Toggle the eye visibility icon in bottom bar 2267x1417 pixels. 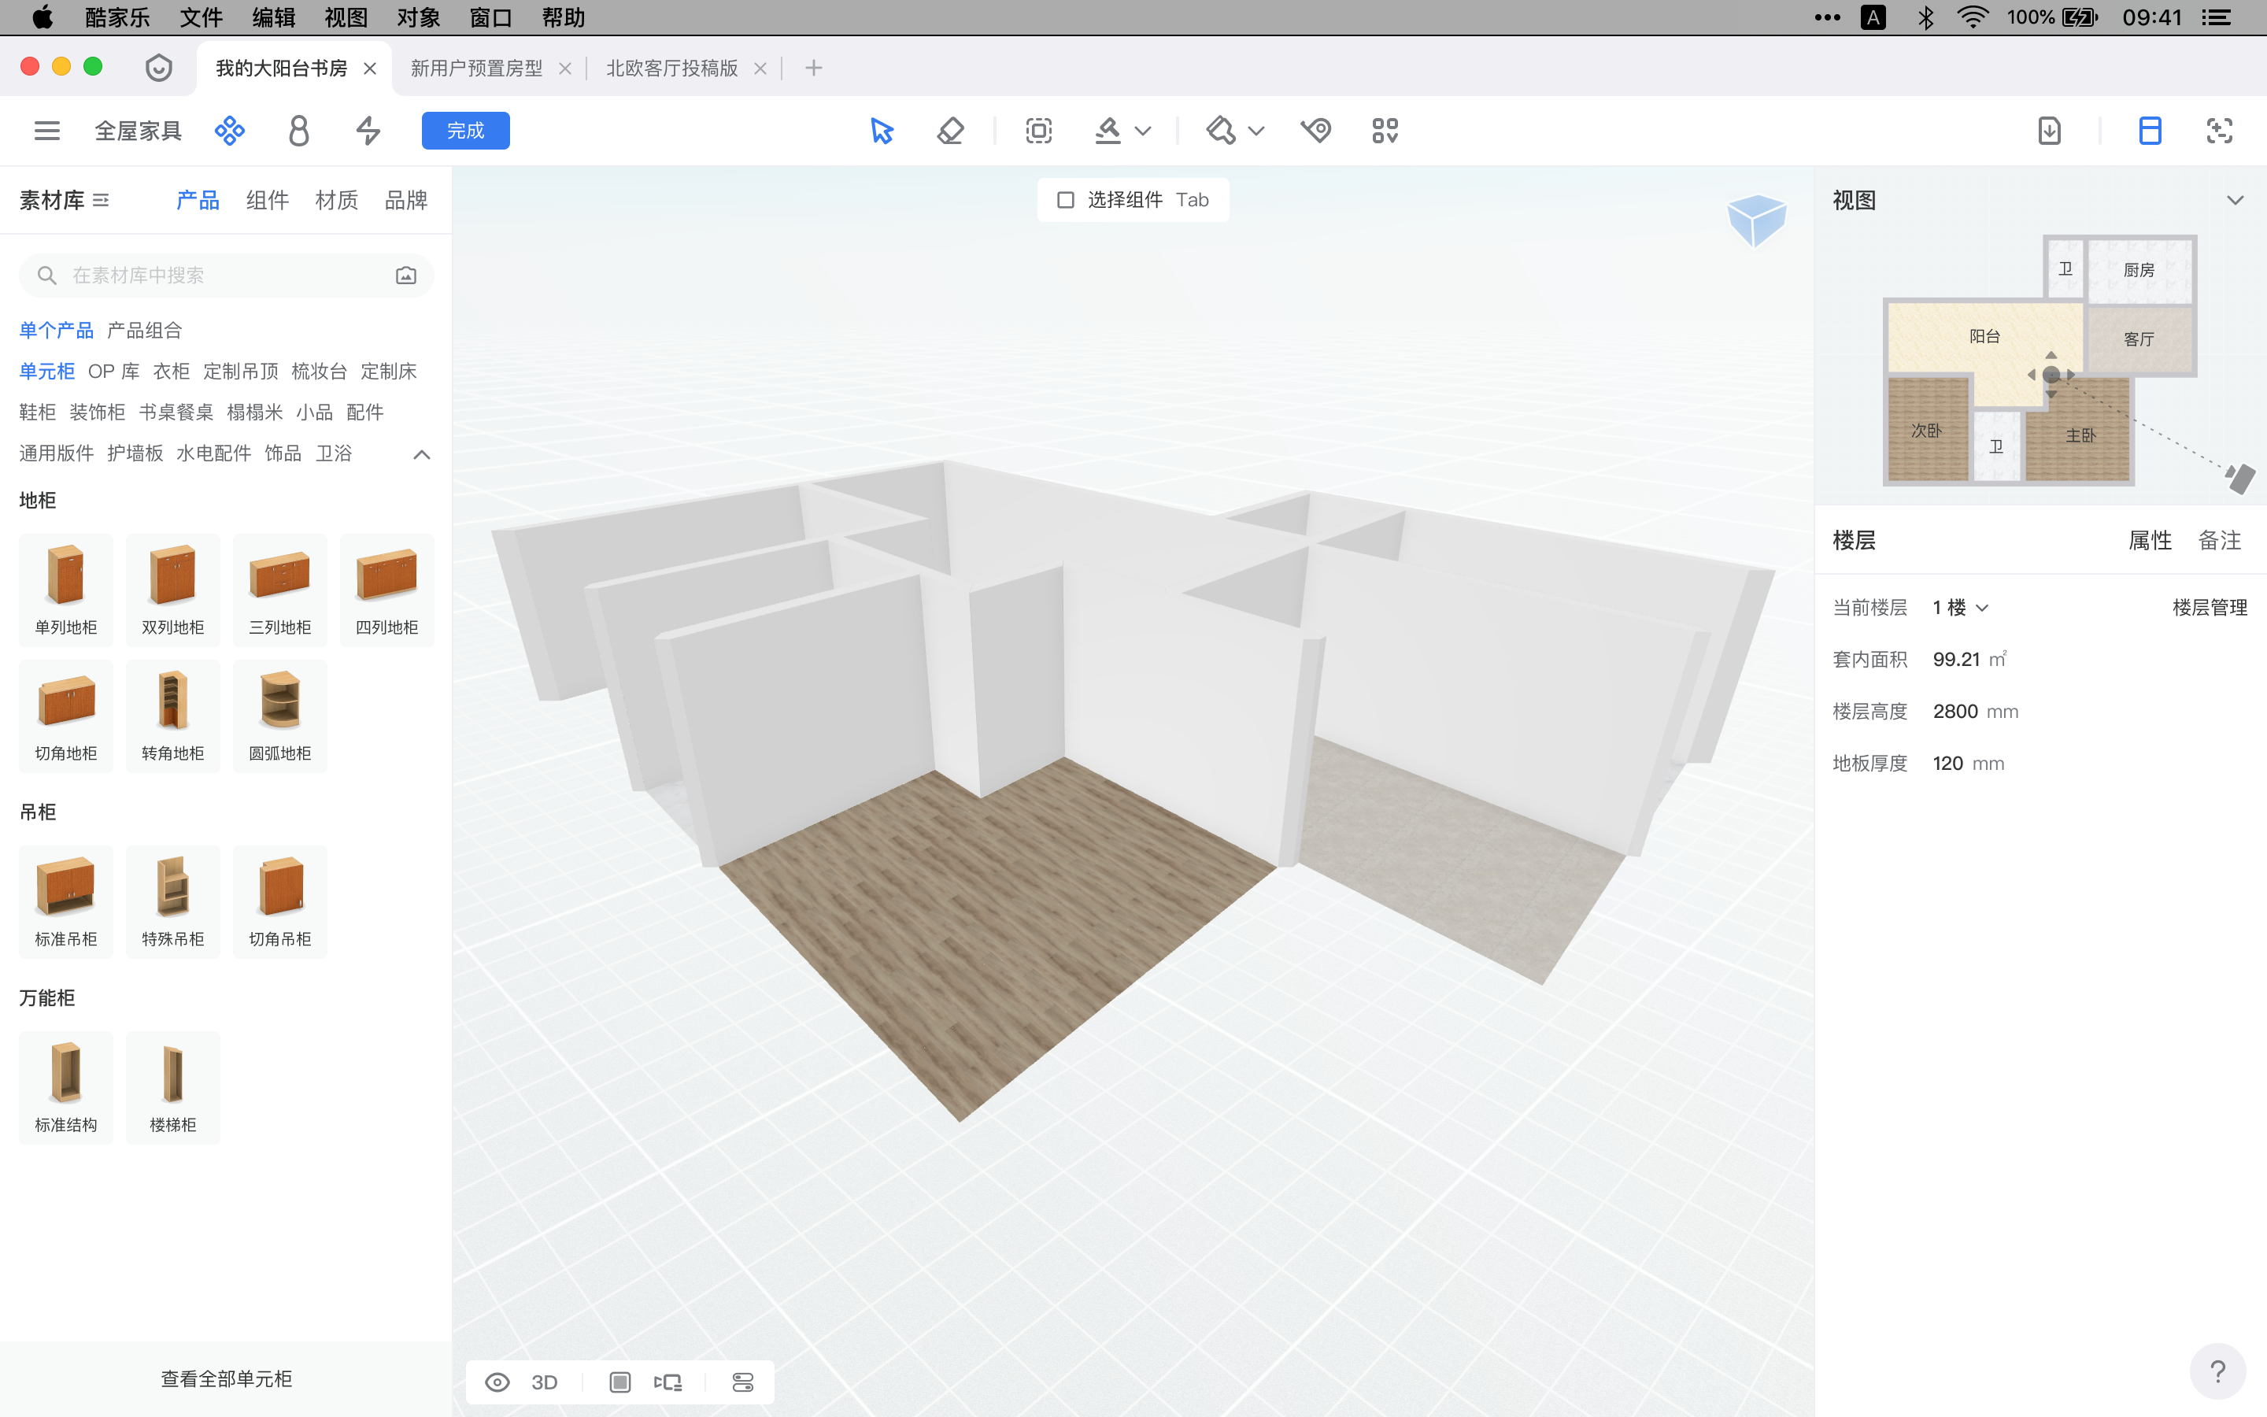497,1382
